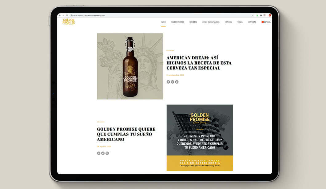Open the Tienda menu item

[240, 22]
